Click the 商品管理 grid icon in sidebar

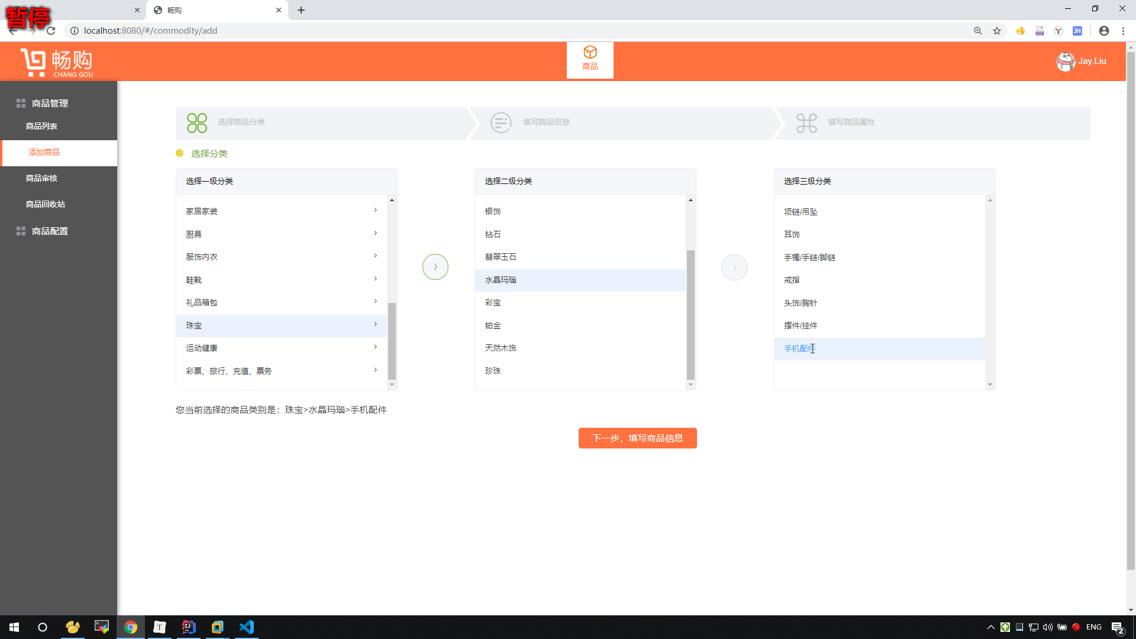click(21, 103)
